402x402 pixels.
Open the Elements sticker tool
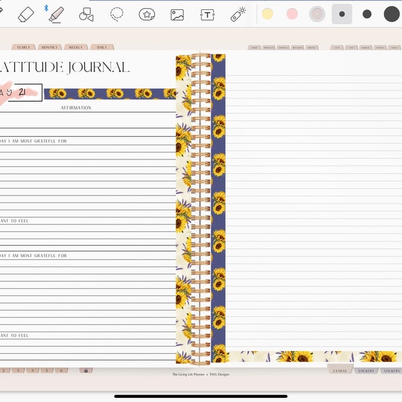click(147, 14)
